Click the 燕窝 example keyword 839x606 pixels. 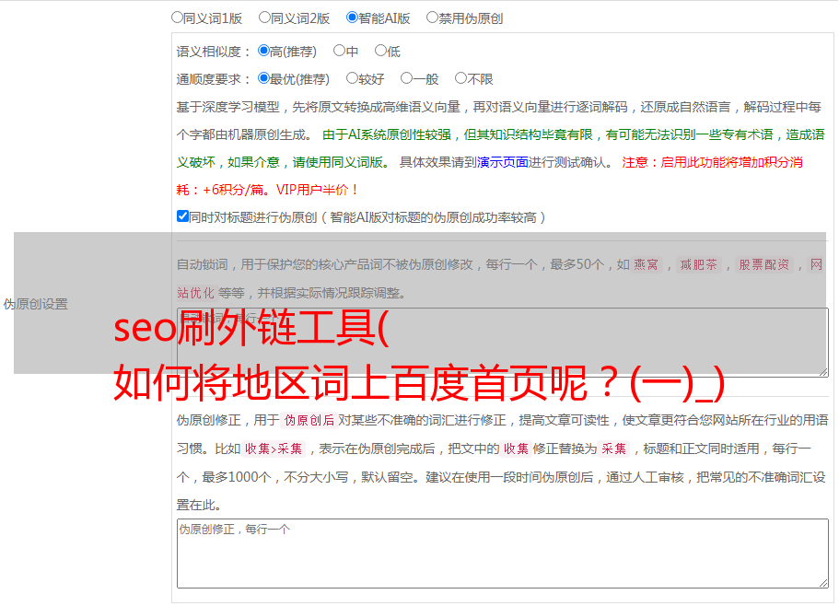(647, 264)
